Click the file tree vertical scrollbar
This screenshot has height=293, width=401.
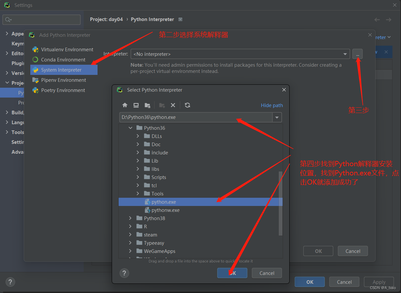(x=280, y=203)
